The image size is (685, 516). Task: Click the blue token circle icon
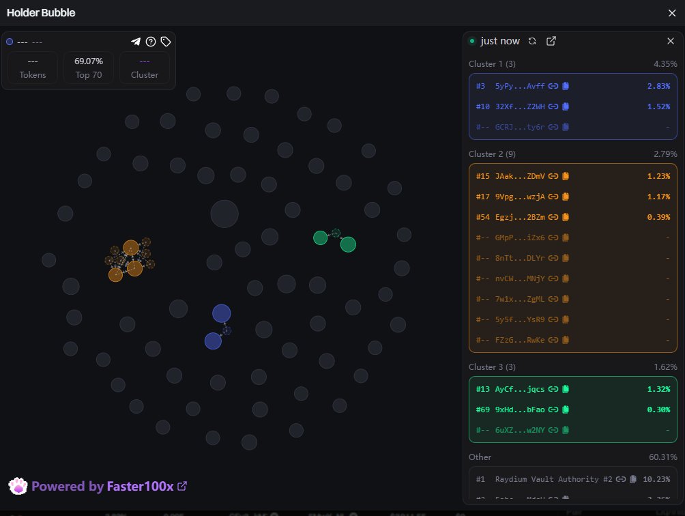[10, 42]
